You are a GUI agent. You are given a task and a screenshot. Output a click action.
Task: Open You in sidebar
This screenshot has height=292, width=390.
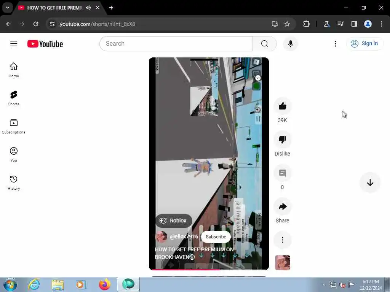[14, 154]
